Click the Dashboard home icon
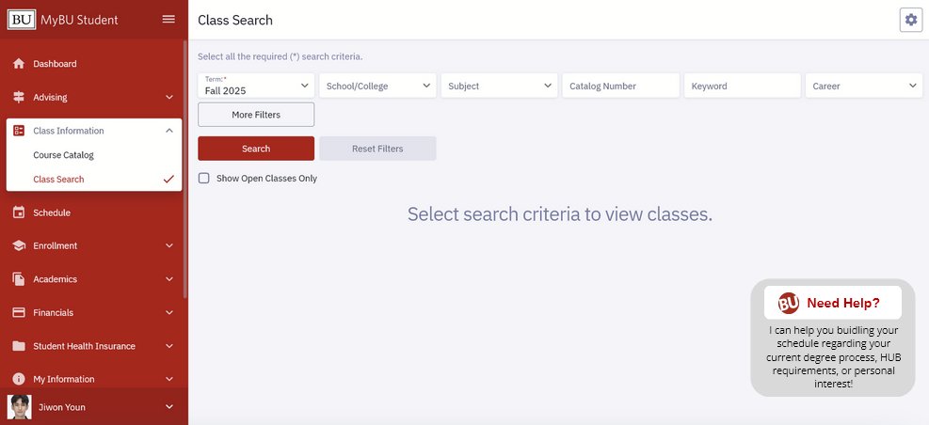 [x=19, y=63]
